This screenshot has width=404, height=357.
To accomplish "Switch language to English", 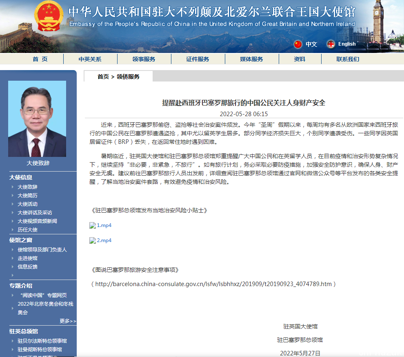I will [x=347, y=44].
